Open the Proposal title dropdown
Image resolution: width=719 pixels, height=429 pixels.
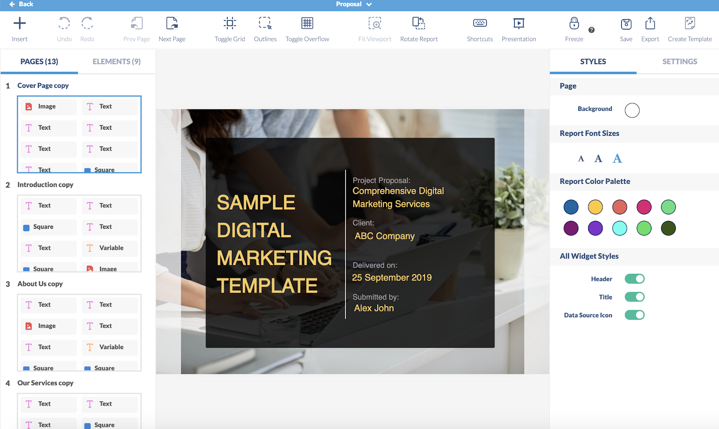click(x=354, y=4)
